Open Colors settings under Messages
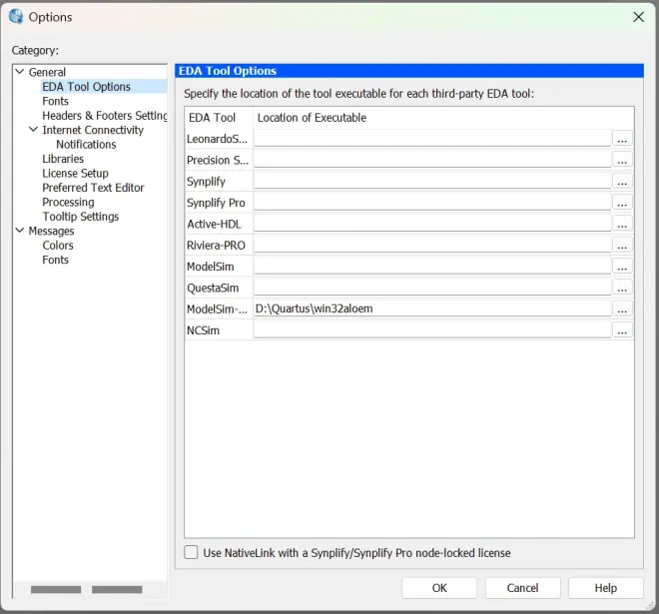The width and height of the screenshot is (659, 614). click(58, 246)
